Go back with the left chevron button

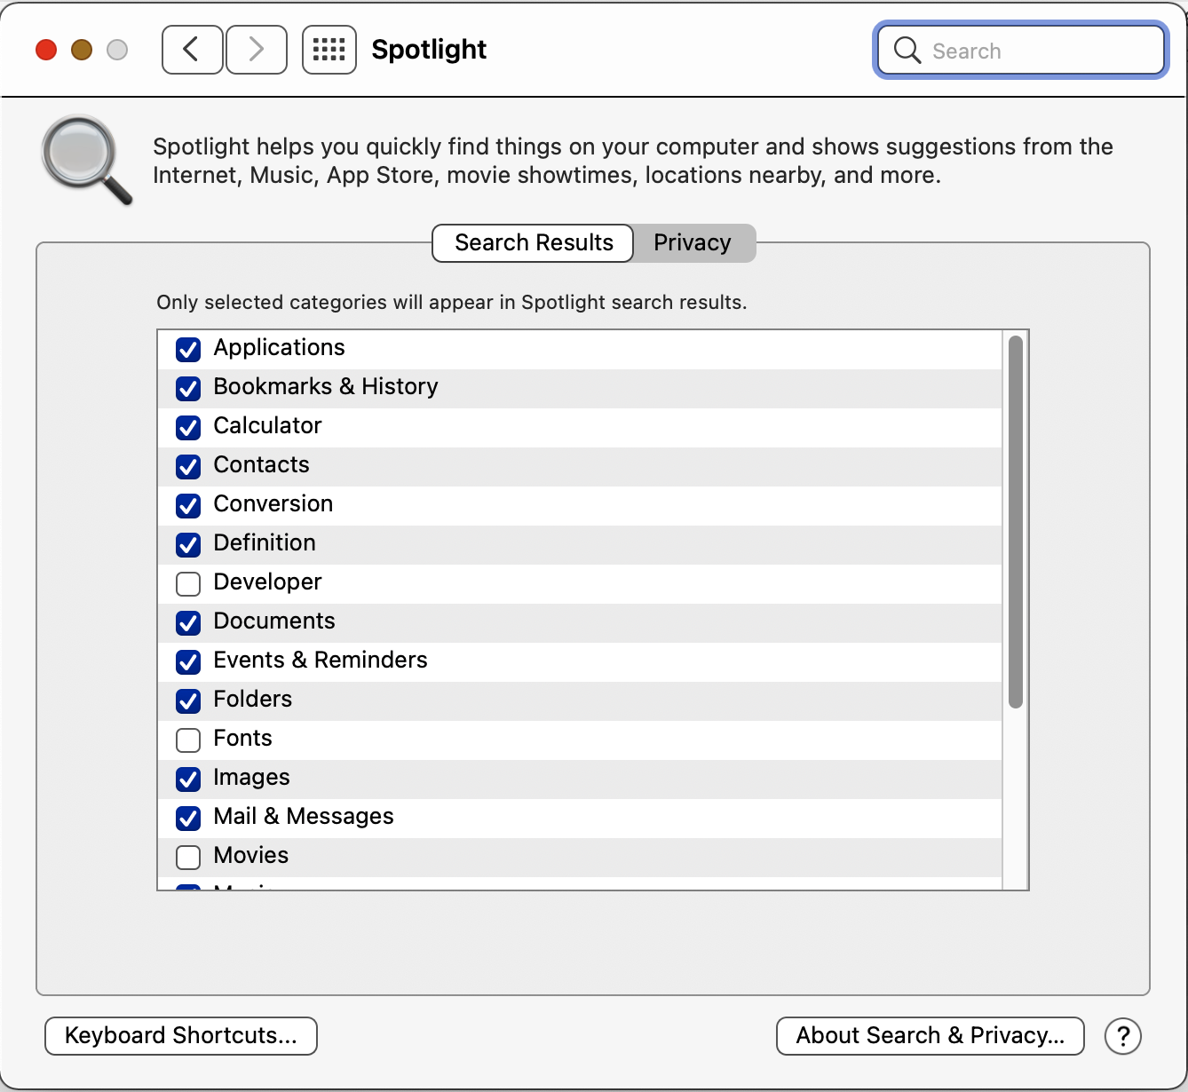(192, 50)
